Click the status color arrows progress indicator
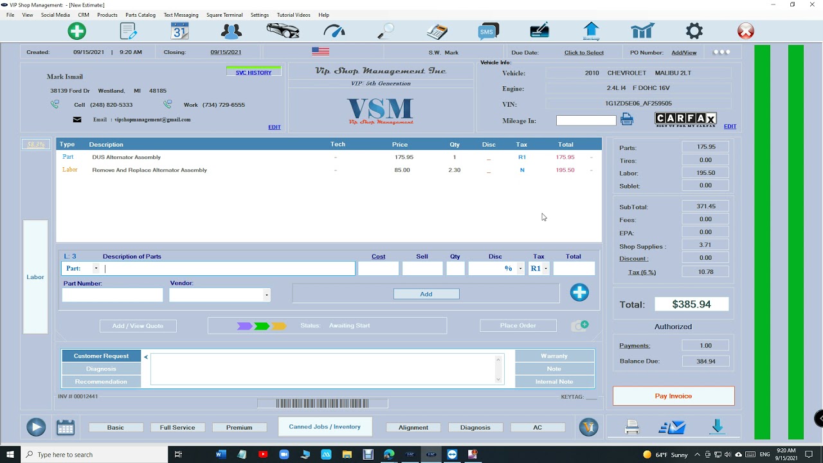The height and width of the screenshot is (463, 823). (x=262, y=326)
